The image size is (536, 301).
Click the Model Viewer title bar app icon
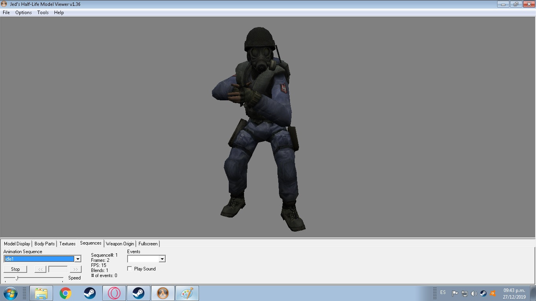[x=4, y=4]
